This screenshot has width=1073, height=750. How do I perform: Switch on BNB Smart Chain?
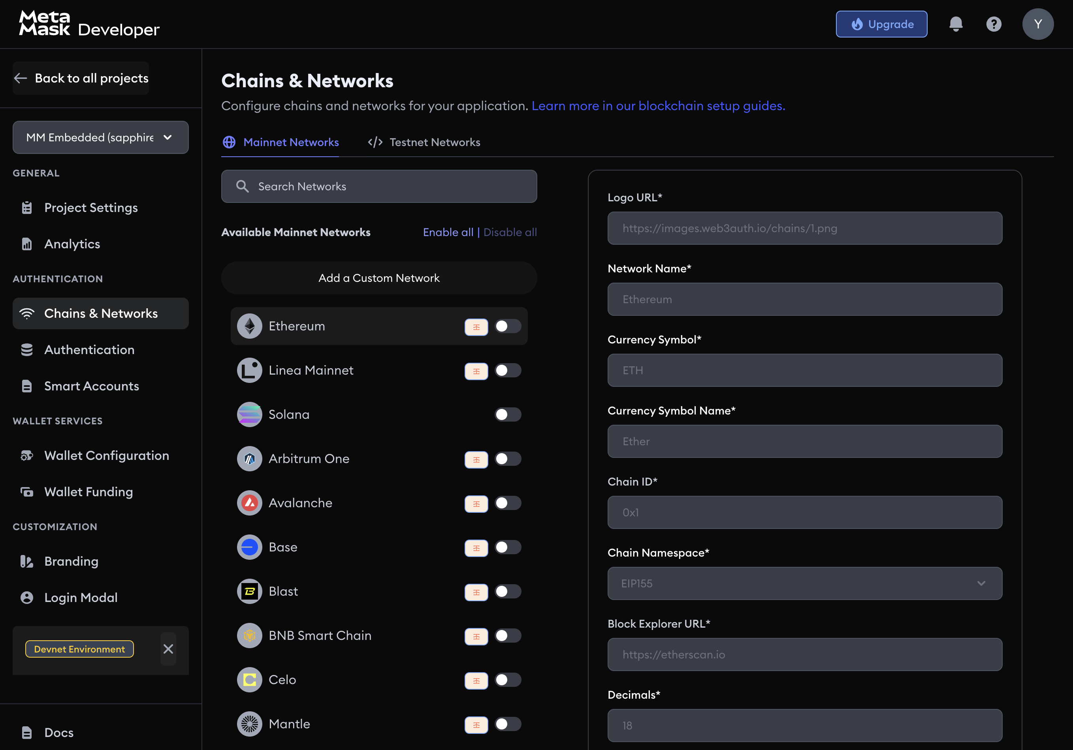click(508, 636)
